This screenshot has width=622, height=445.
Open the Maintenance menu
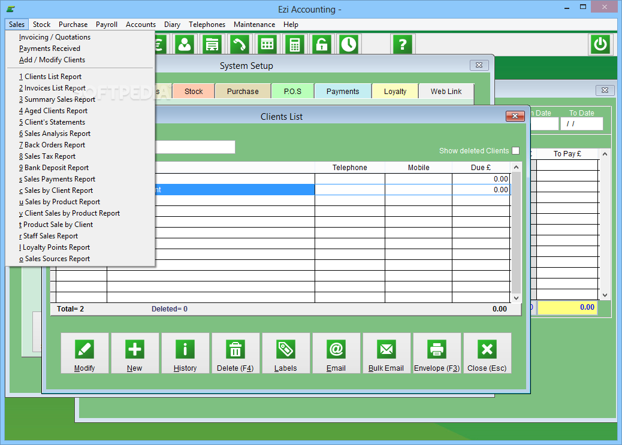[x=254, y=24]
